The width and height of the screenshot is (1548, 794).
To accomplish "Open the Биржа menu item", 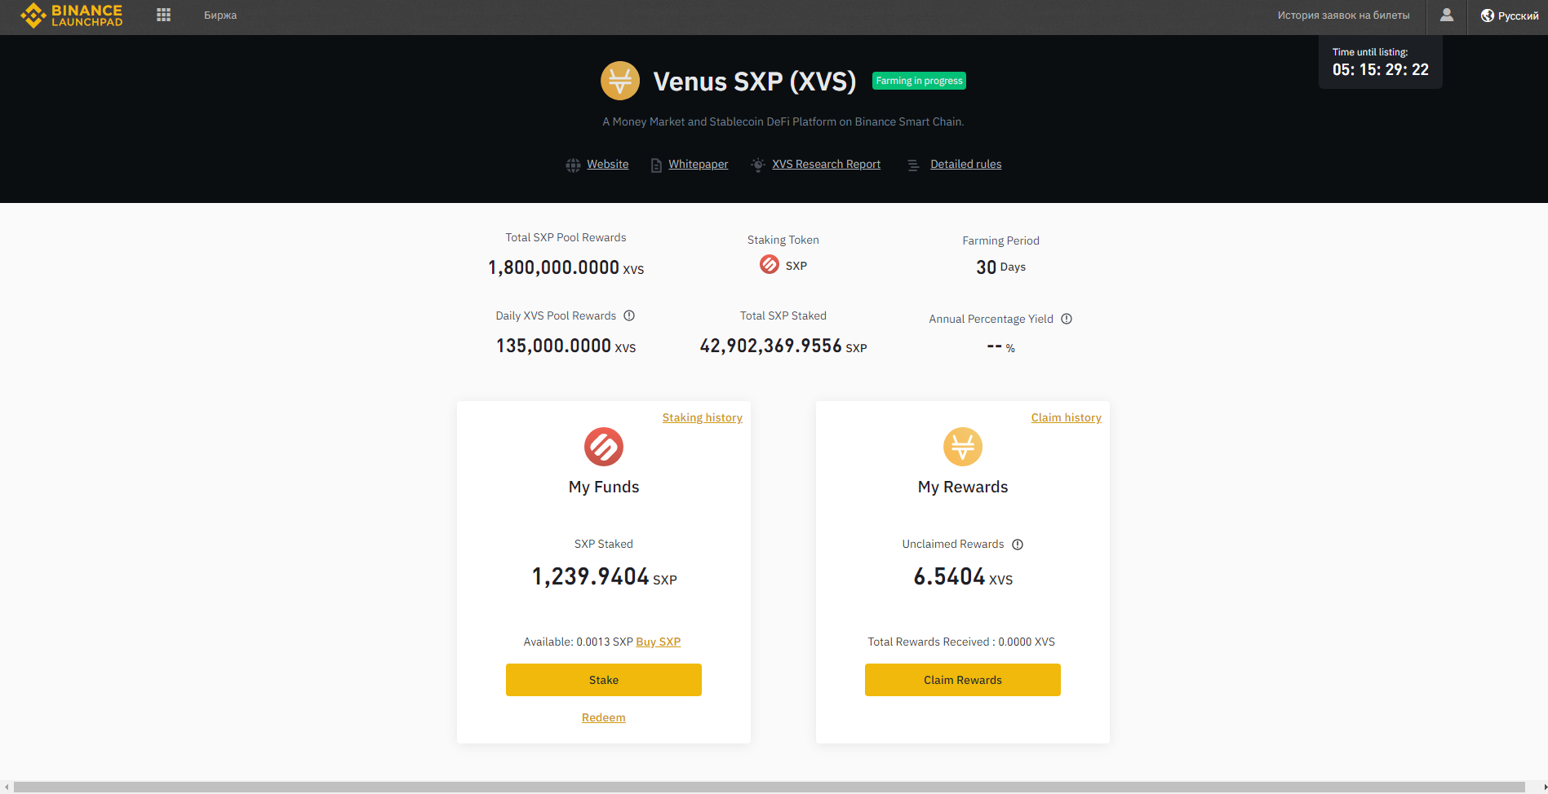I will [220, 15].
